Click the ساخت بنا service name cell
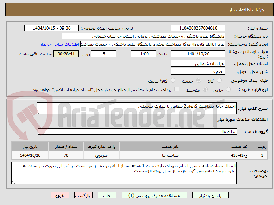This screenshot has height=205, width=274. point(170,155)
